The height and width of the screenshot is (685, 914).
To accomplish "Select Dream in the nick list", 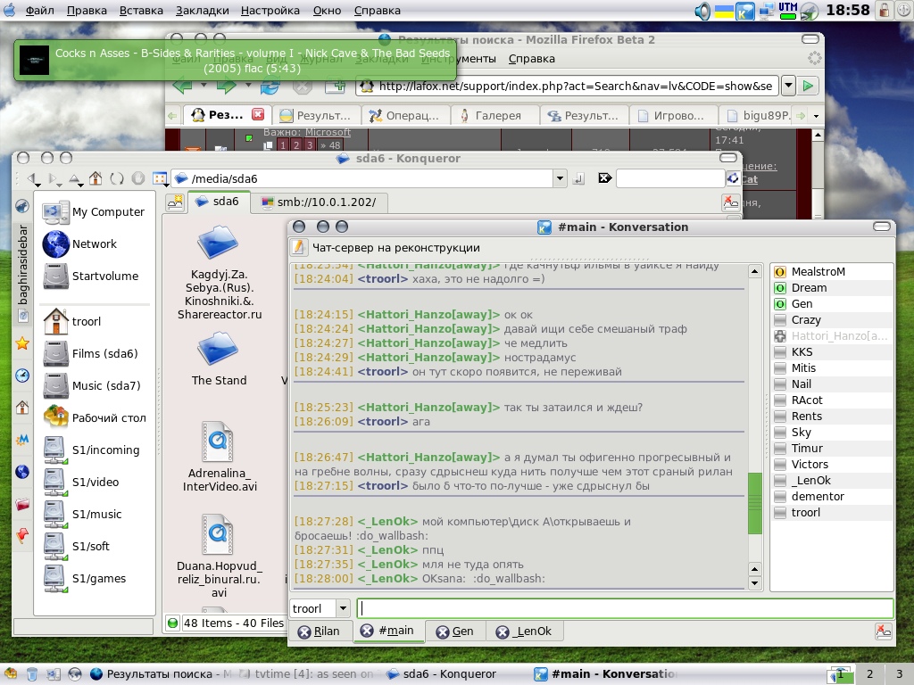I will [x=832, y=288].
